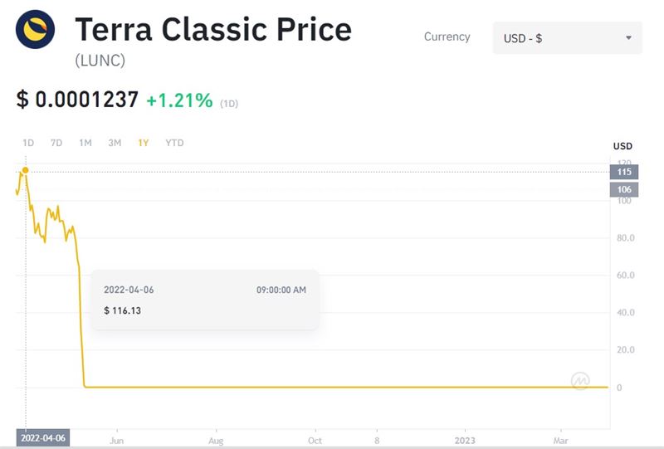
Task: Click the $ 0.0001237 current price
Action: (x=77, y=100)
